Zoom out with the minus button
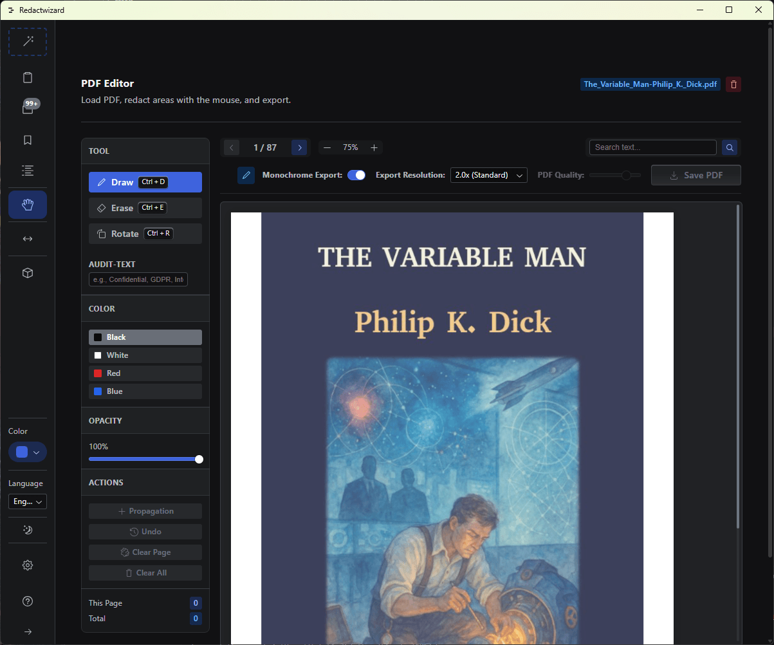 click(327, 147)
